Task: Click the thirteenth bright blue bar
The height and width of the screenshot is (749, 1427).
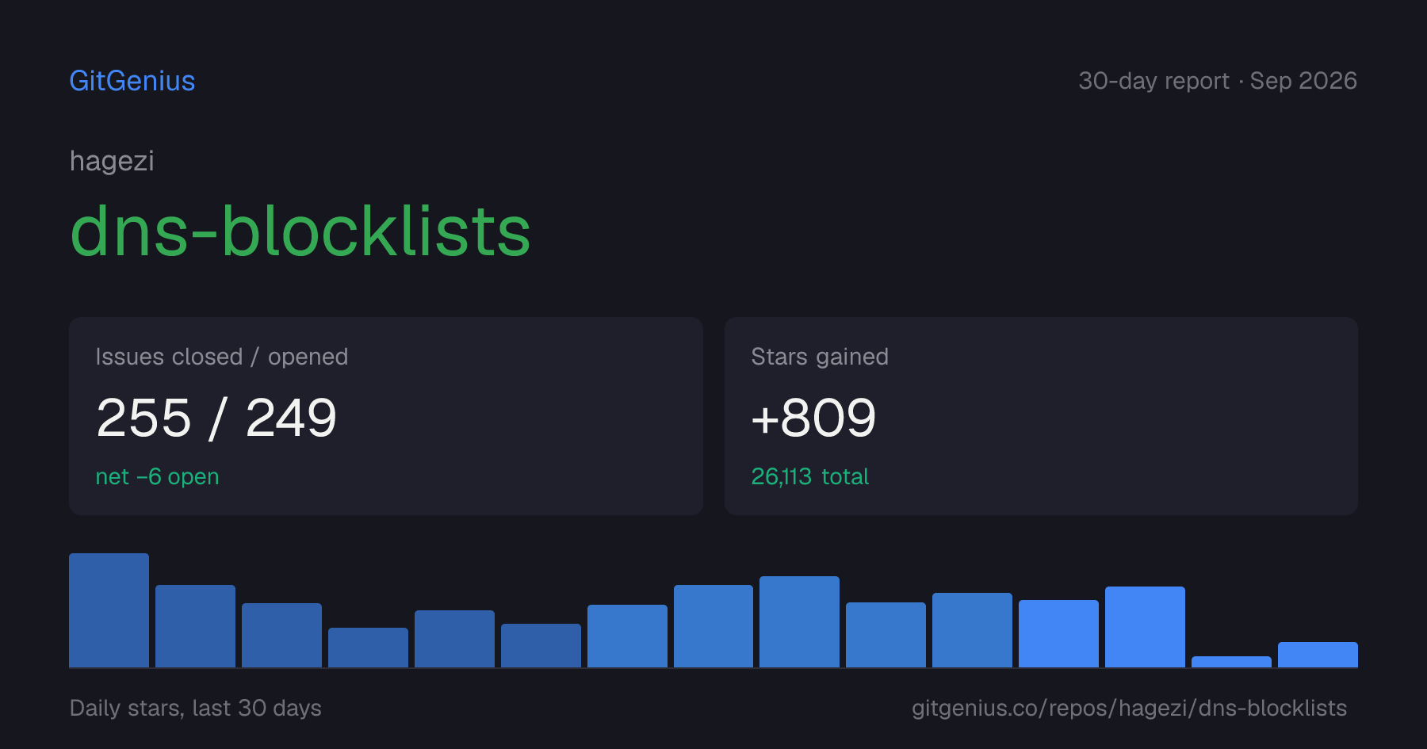Action: [x=1145, y=627]
